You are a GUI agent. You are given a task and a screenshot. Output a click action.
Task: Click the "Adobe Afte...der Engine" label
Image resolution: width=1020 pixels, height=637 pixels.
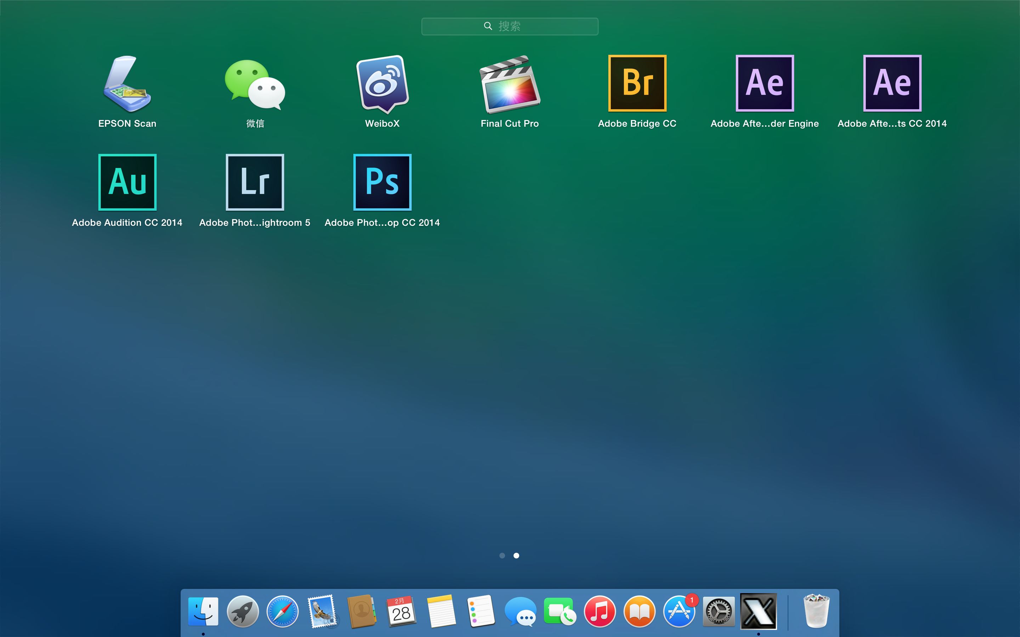click(765, 124)
